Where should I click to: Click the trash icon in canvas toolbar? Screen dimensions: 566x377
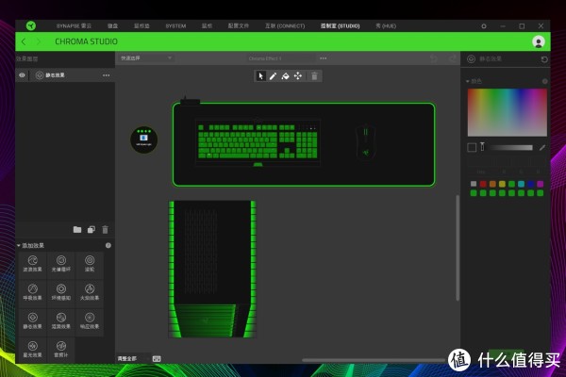314,76
